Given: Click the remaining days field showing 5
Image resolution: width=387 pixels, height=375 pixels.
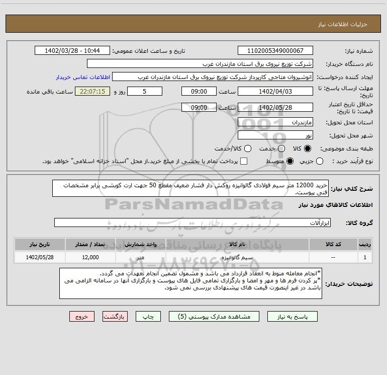Looking at the screenshot, I should [x=145, y=91].
